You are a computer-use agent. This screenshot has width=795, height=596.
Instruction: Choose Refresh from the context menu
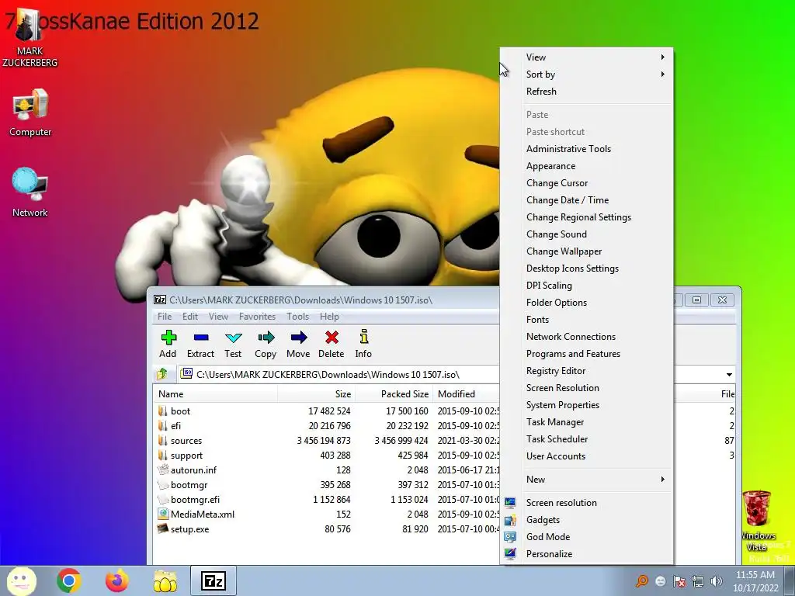tap(587, 92)
